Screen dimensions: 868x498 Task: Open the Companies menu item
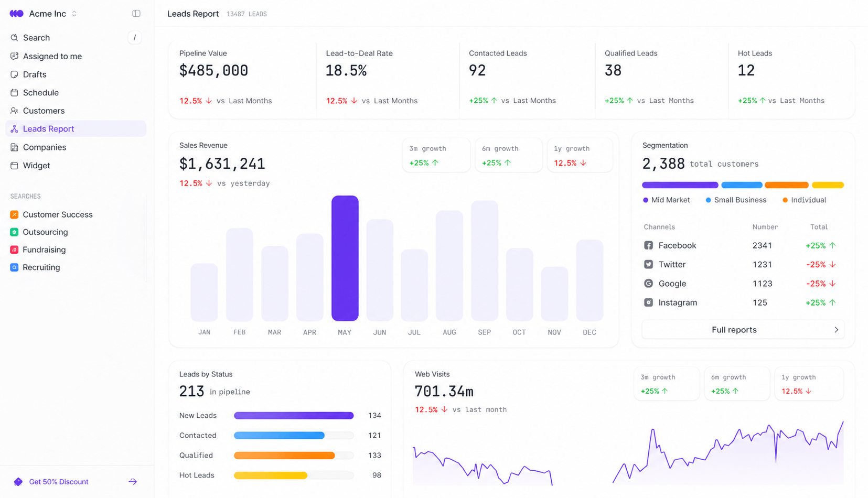pos(76,147)
